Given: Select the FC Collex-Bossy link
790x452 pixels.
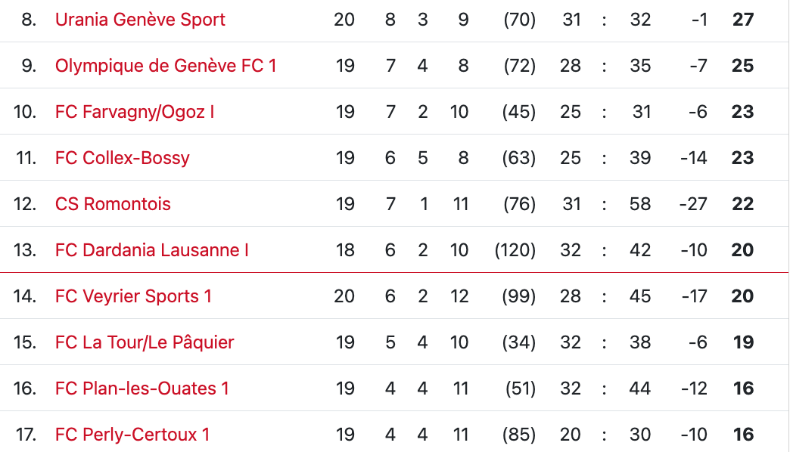Looking at the screenshot, I should [x=123, y=158].
